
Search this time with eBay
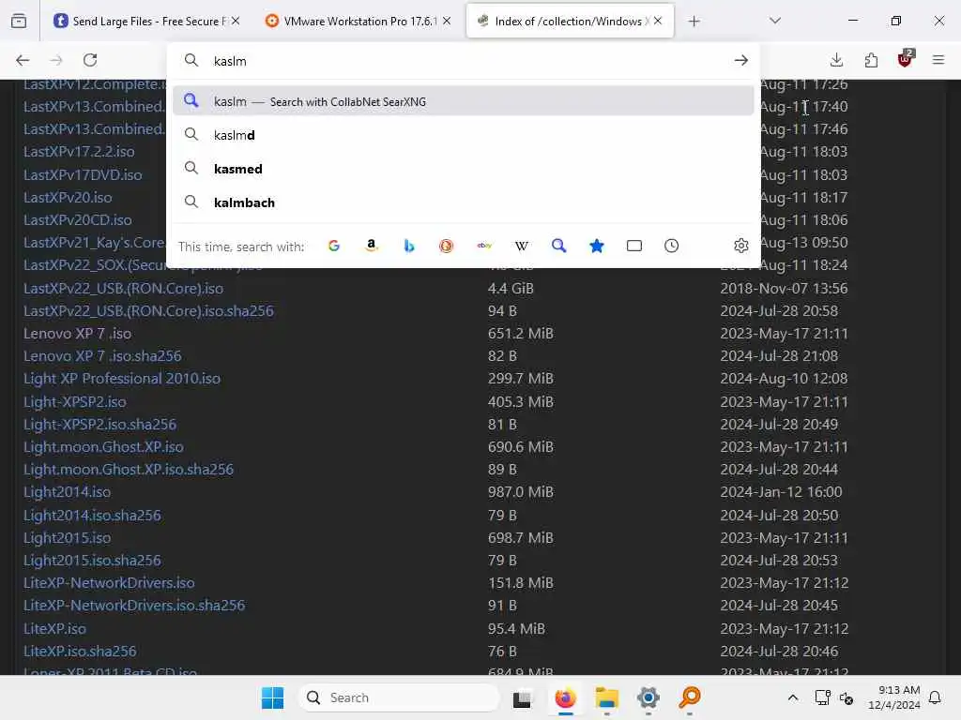pyautogui.click(x=484, y=247)
